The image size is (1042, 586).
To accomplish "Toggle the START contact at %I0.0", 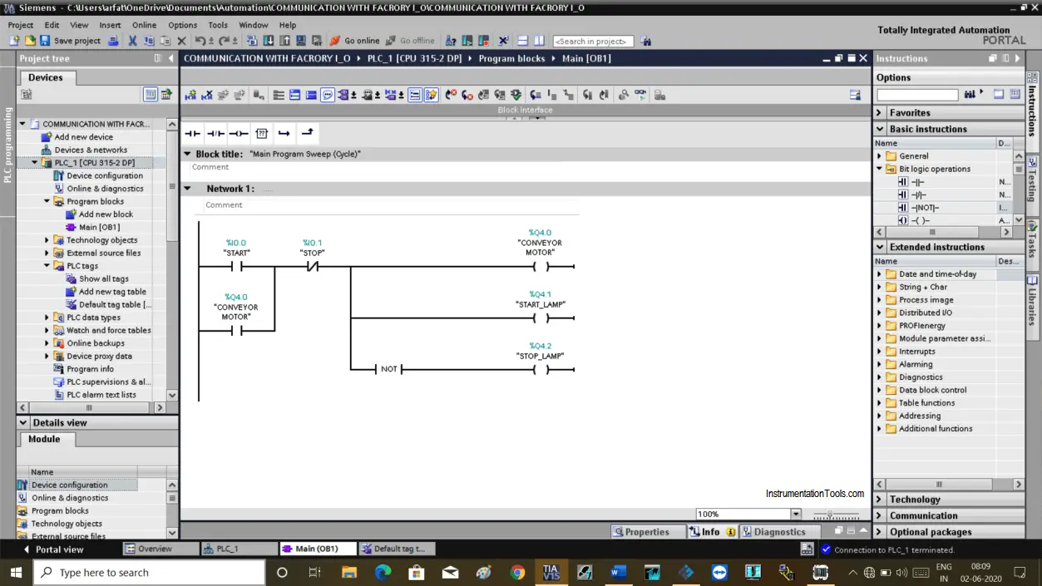I will click(x=236, y=267).
